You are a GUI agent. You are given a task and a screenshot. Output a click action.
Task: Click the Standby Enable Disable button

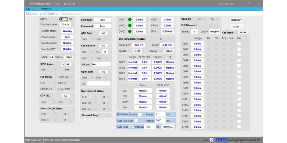click(x=65, y=24)
